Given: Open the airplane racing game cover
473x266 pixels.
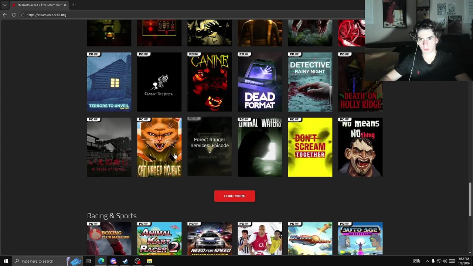Looking at the screenshot, I should pos(310,239).
